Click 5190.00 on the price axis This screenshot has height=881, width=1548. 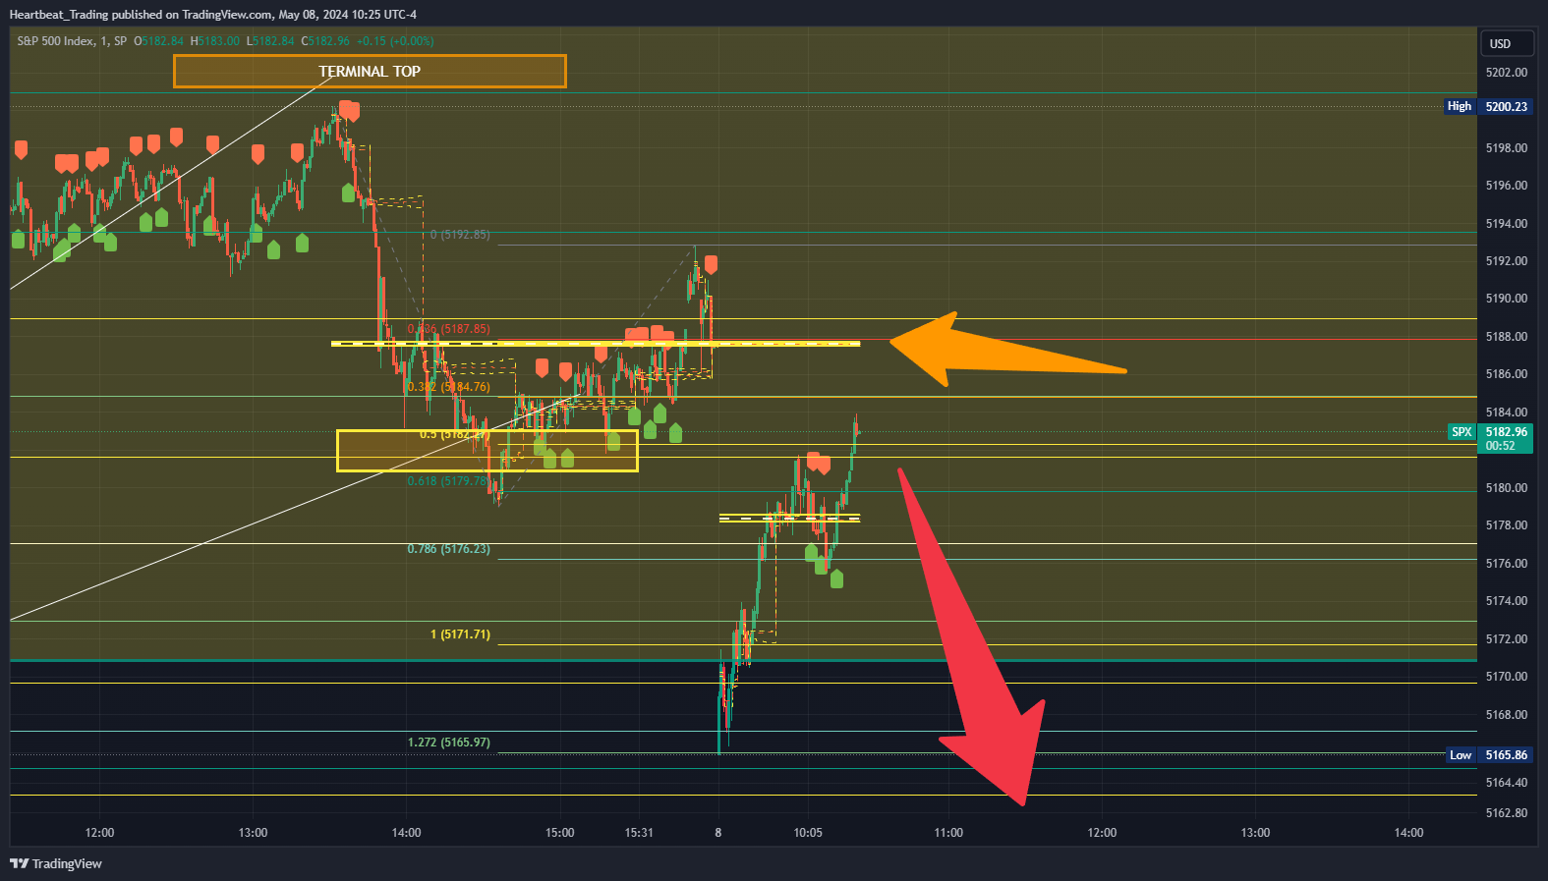click(x=1507, y=299)
